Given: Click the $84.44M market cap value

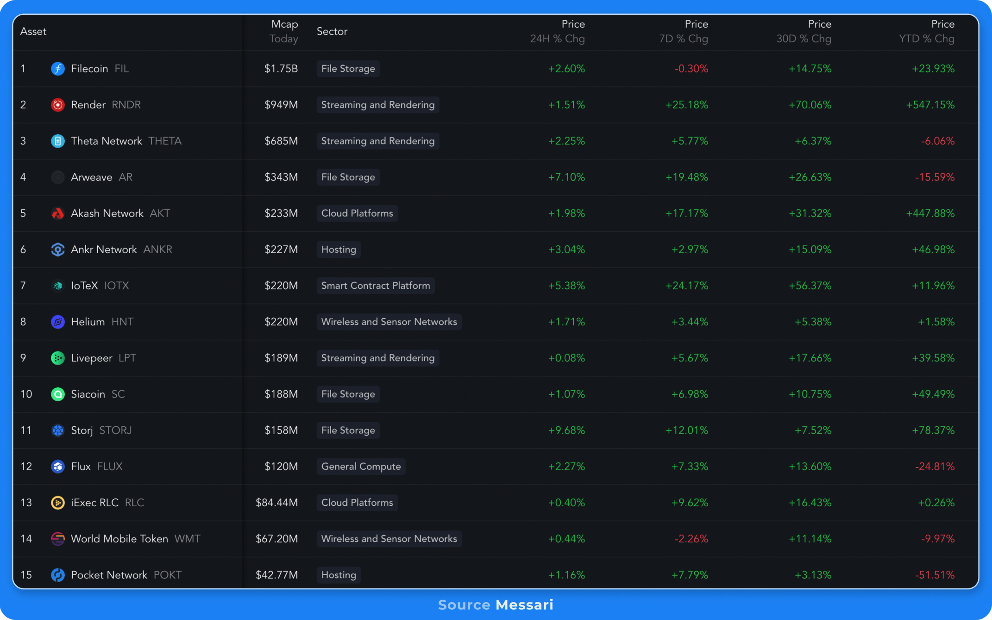Looking at the screenshot, I should point(276,502).
